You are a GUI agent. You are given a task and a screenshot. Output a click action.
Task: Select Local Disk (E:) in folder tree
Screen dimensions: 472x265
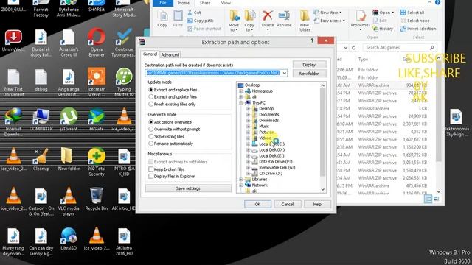pos(271,155)
